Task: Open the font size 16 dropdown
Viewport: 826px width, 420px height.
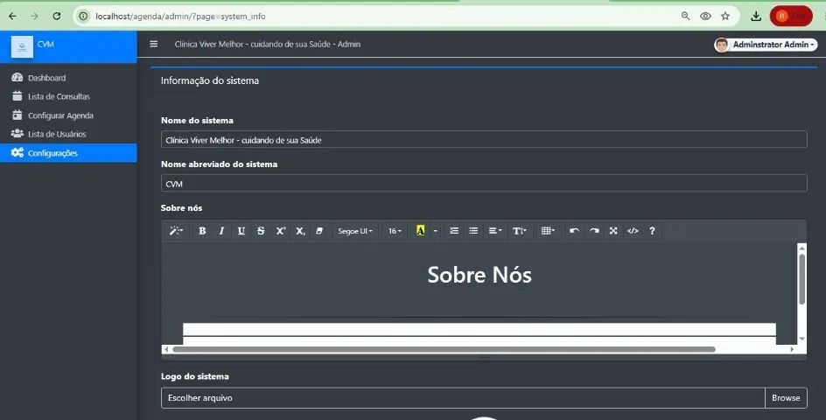Action: click(x=395, y=231)
